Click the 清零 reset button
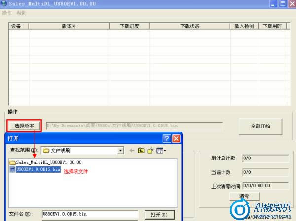Viewport: 296px width, 221px height. (244, 196)
